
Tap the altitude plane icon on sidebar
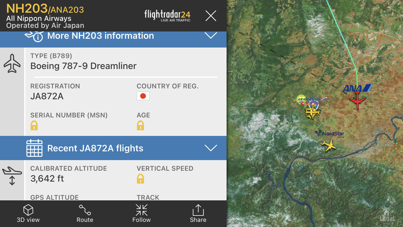[x=12, y=176]
